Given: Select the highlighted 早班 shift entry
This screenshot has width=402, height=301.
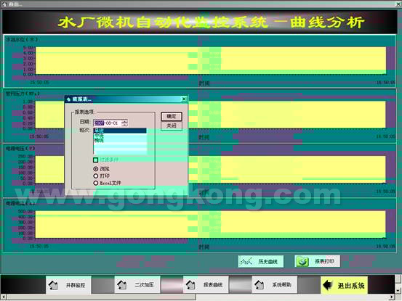Looking at the screenshot, I should 120,131.
